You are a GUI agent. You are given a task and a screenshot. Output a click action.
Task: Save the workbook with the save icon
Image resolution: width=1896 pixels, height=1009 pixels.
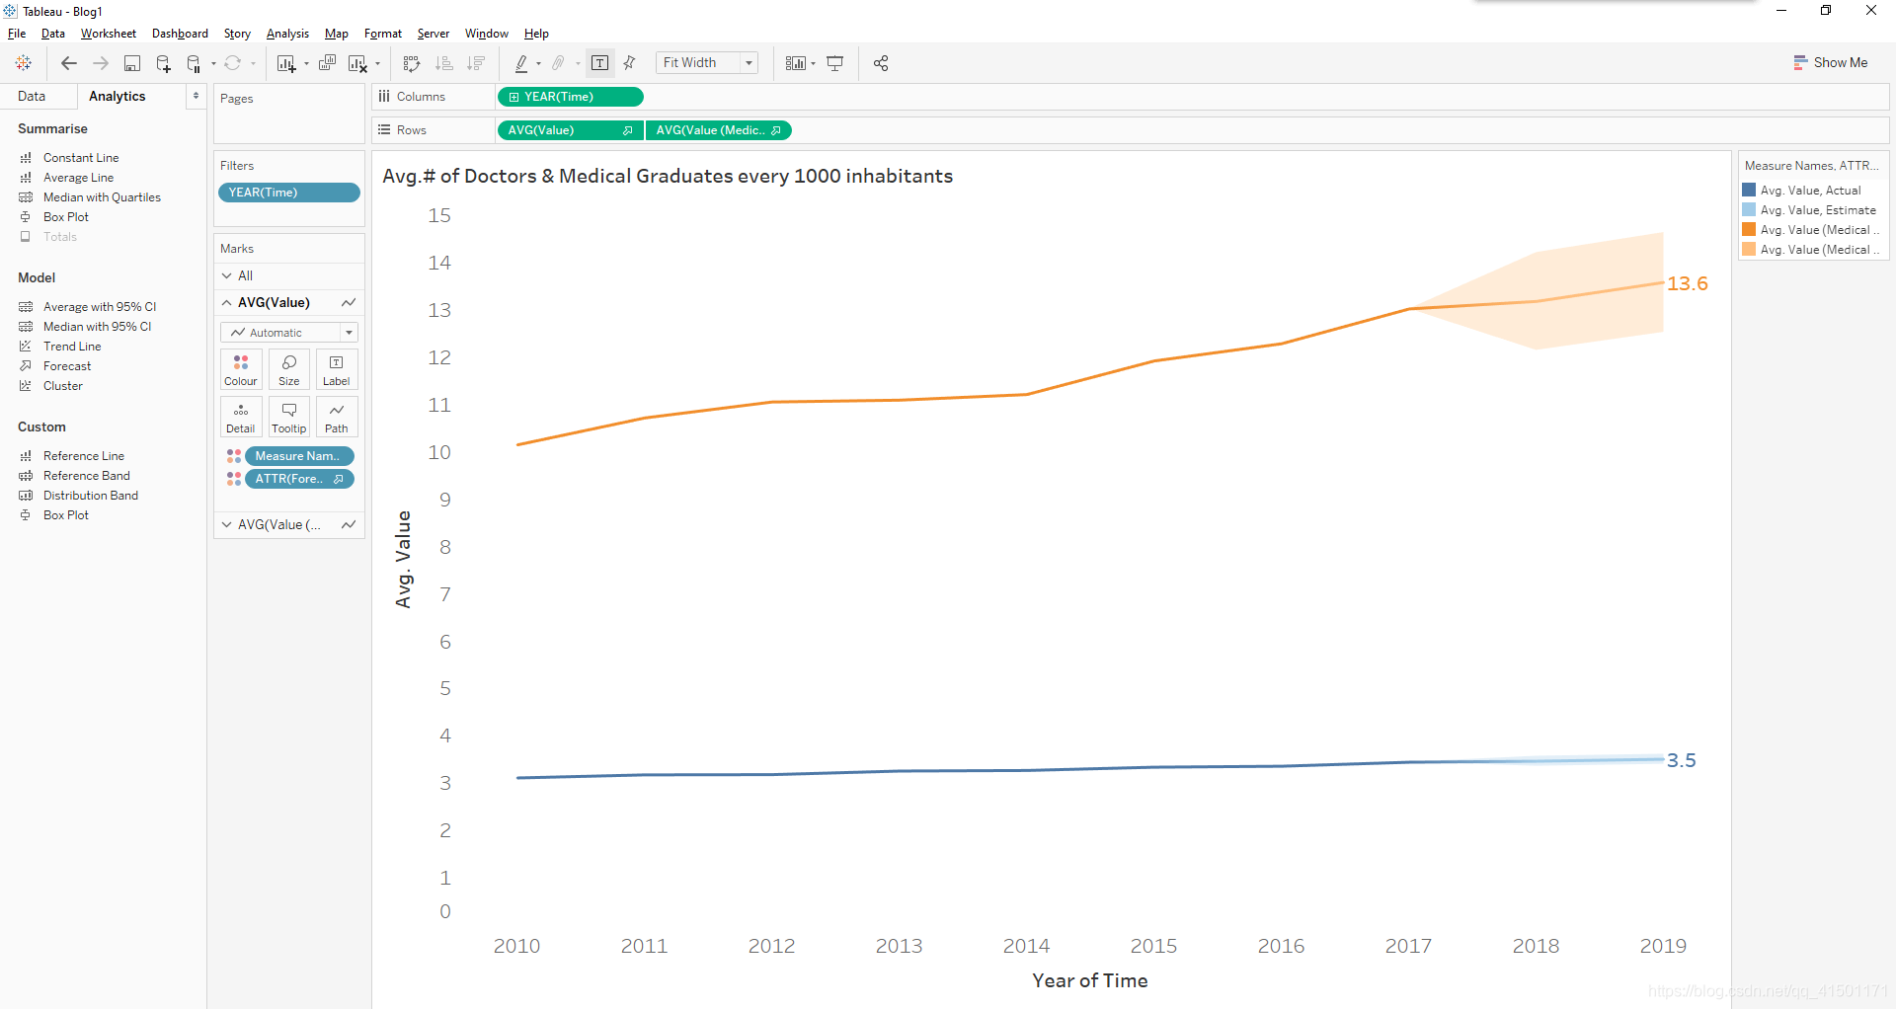(131, 63)
